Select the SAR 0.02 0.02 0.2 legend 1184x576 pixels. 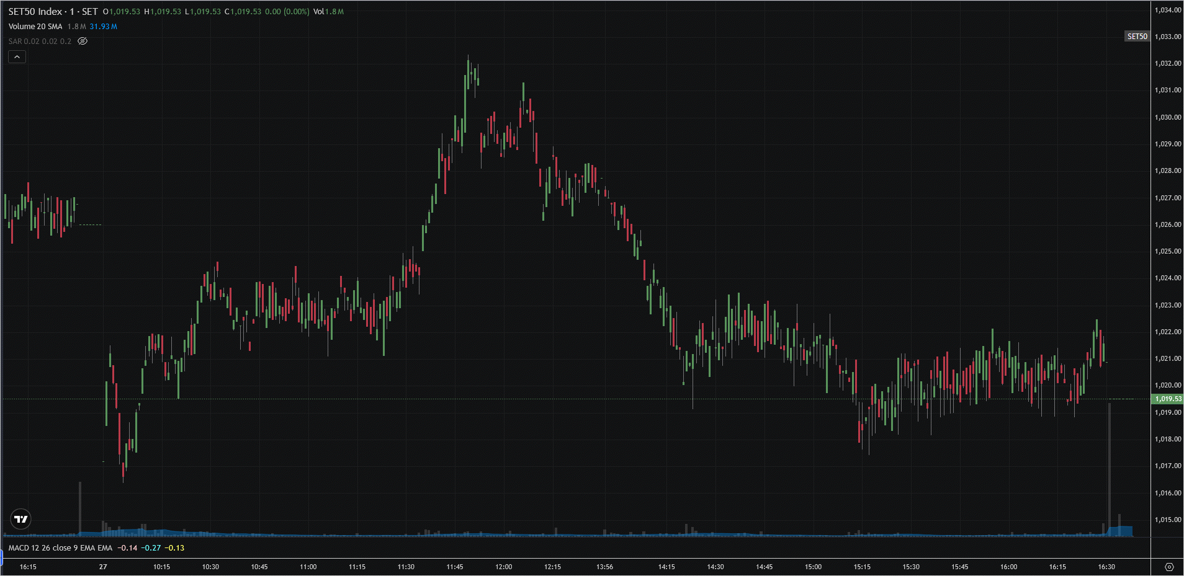pos(40,41)
